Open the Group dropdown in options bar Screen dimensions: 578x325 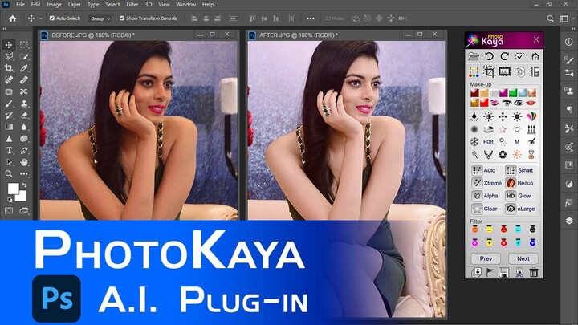(x=100, y=18)
